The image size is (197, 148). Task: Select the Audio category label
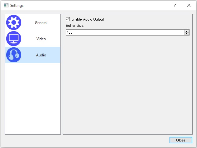click(x=41, y=55)
